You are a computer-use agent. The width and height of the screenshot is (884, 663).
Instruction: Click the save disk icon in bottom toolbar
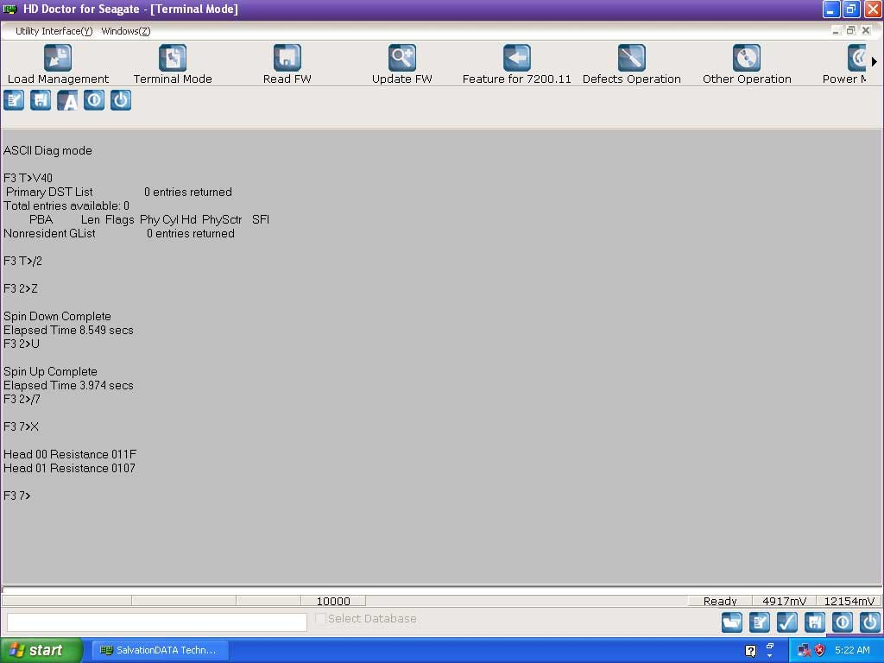[815, 622]
